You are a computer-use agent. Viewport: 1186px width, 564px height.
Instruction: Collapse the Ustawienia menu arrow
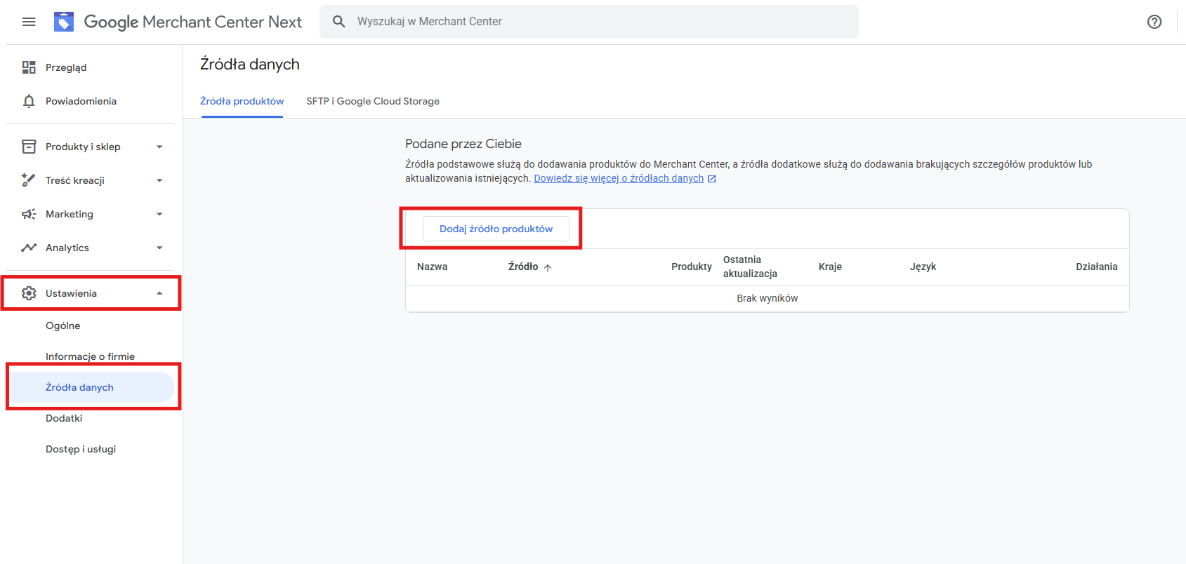pos(159,293)
